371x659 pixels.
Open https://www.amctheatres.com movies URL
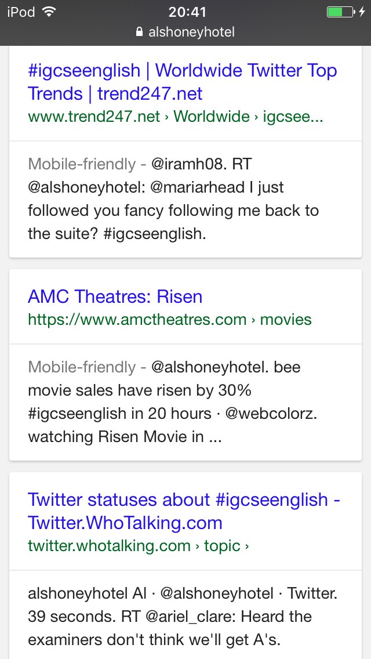click(170, 320)
